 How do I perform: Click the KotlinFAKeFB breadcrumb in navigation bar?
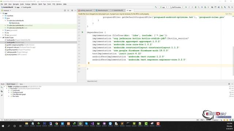tap(7, 7)
